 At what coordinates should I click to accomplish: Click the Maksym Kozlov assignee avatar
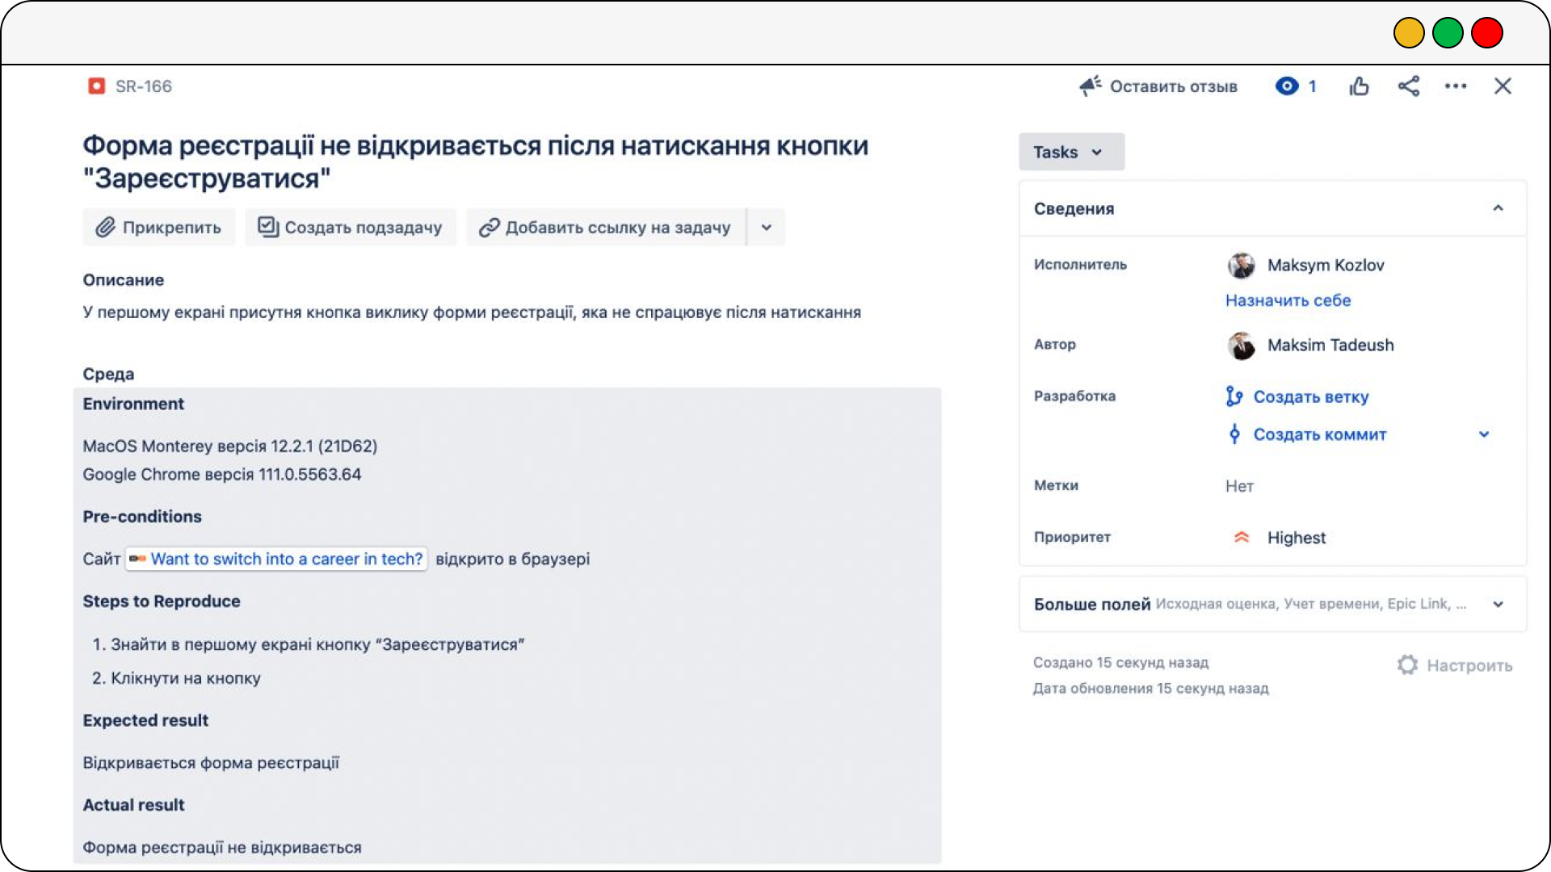pyautogui.click(x=1242, y=265)
